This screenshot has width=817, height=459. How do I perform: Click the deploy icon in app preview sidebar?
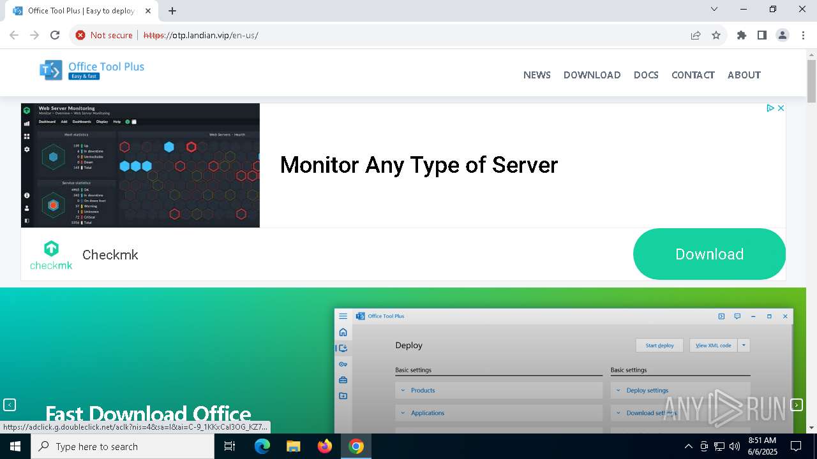(x=343, y=348)
